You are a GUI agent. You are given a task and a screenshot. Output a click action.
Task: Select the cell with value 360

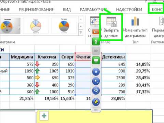pyautogui.click(x=22, y=85)
